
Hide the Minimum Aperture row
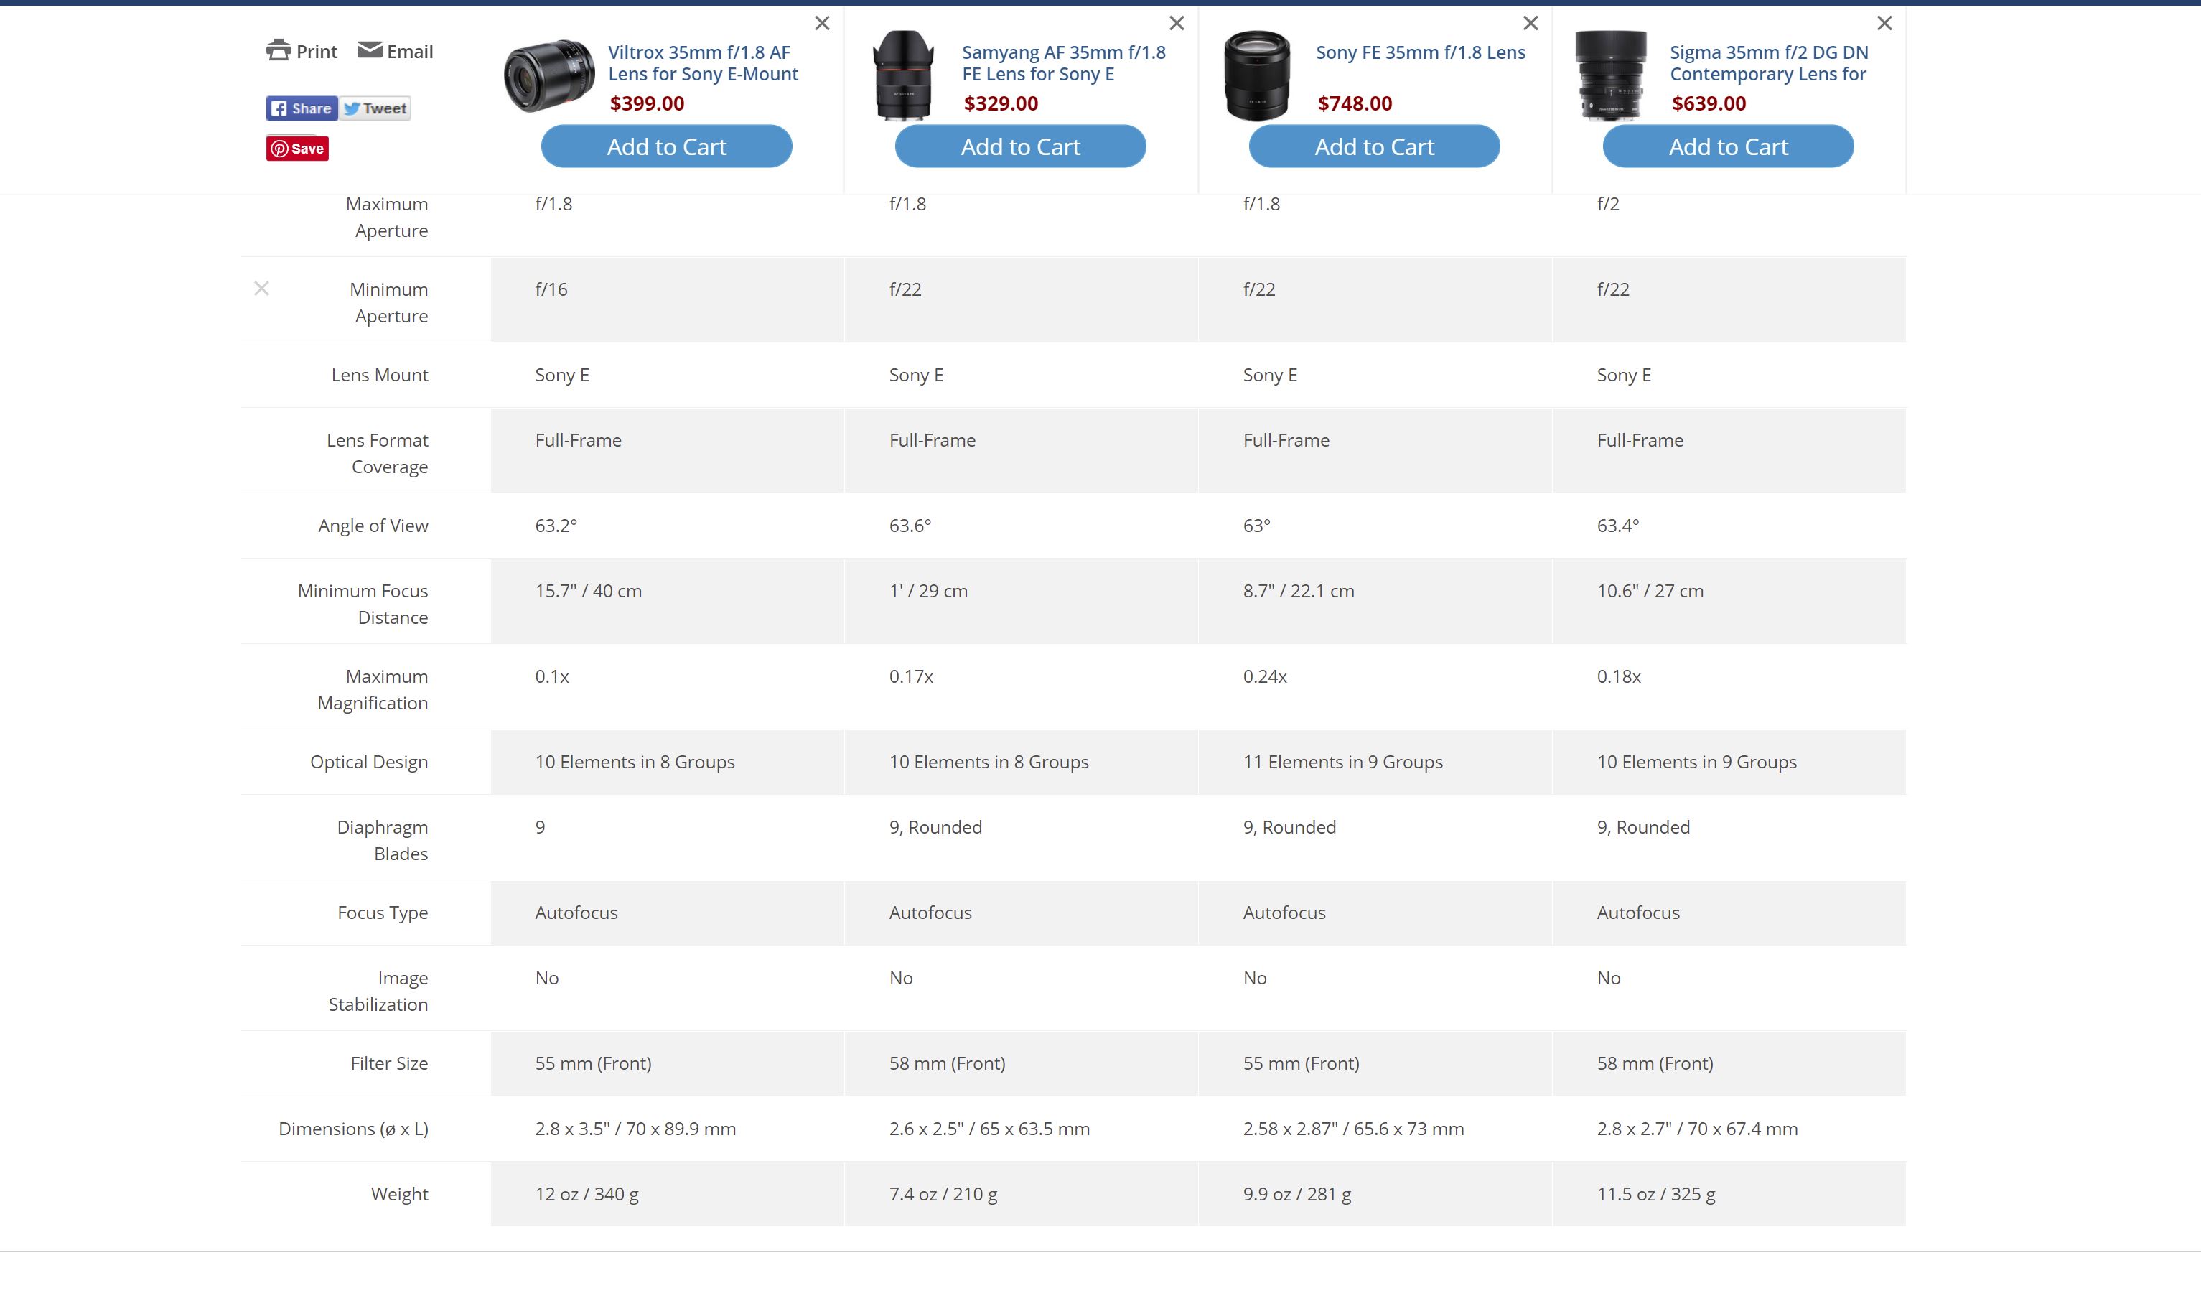(x=261, y=289)
